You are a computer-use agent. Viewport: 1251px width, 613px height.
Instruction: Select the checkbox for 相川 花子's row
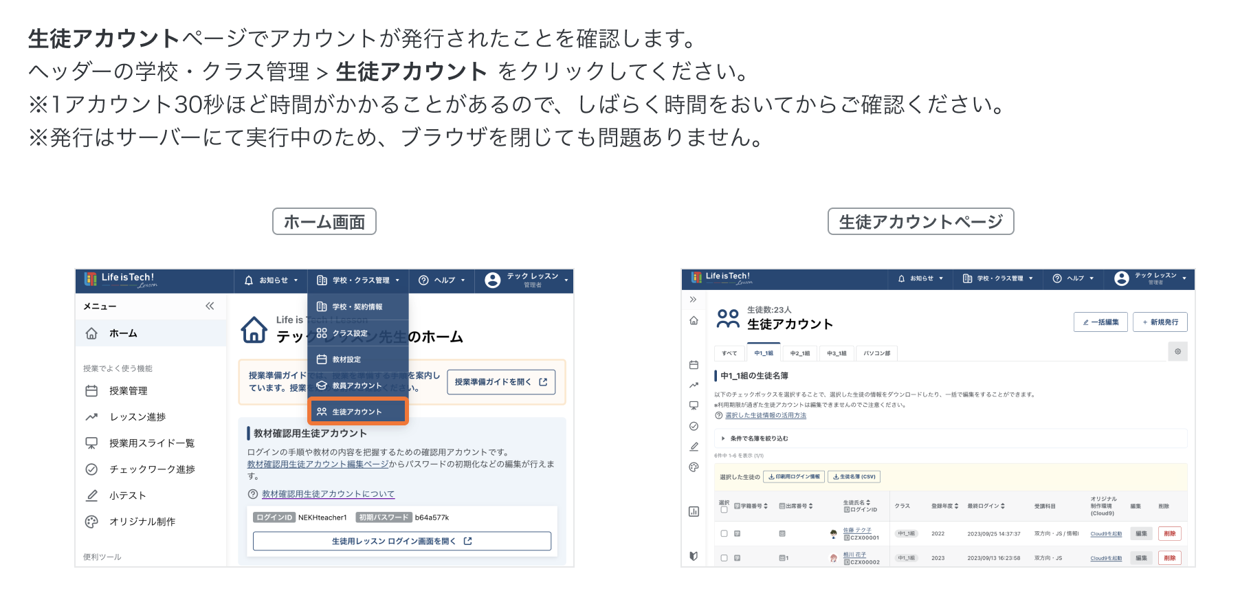click(x=724, y=558)
